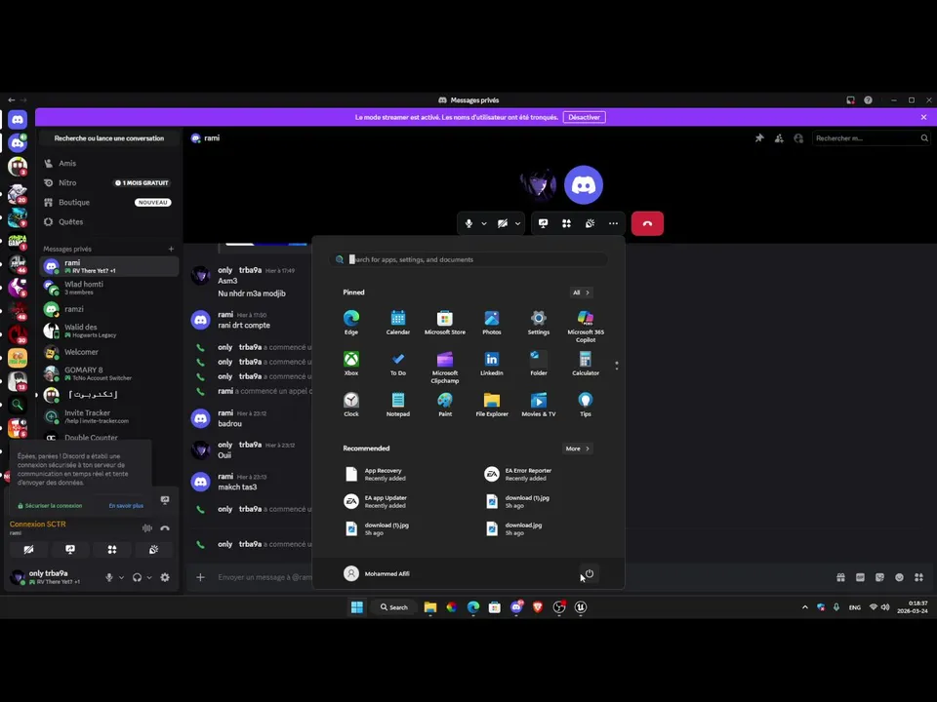Show More recommended items
The height and width of the screenshot is (702, 937).
[577, 448]
